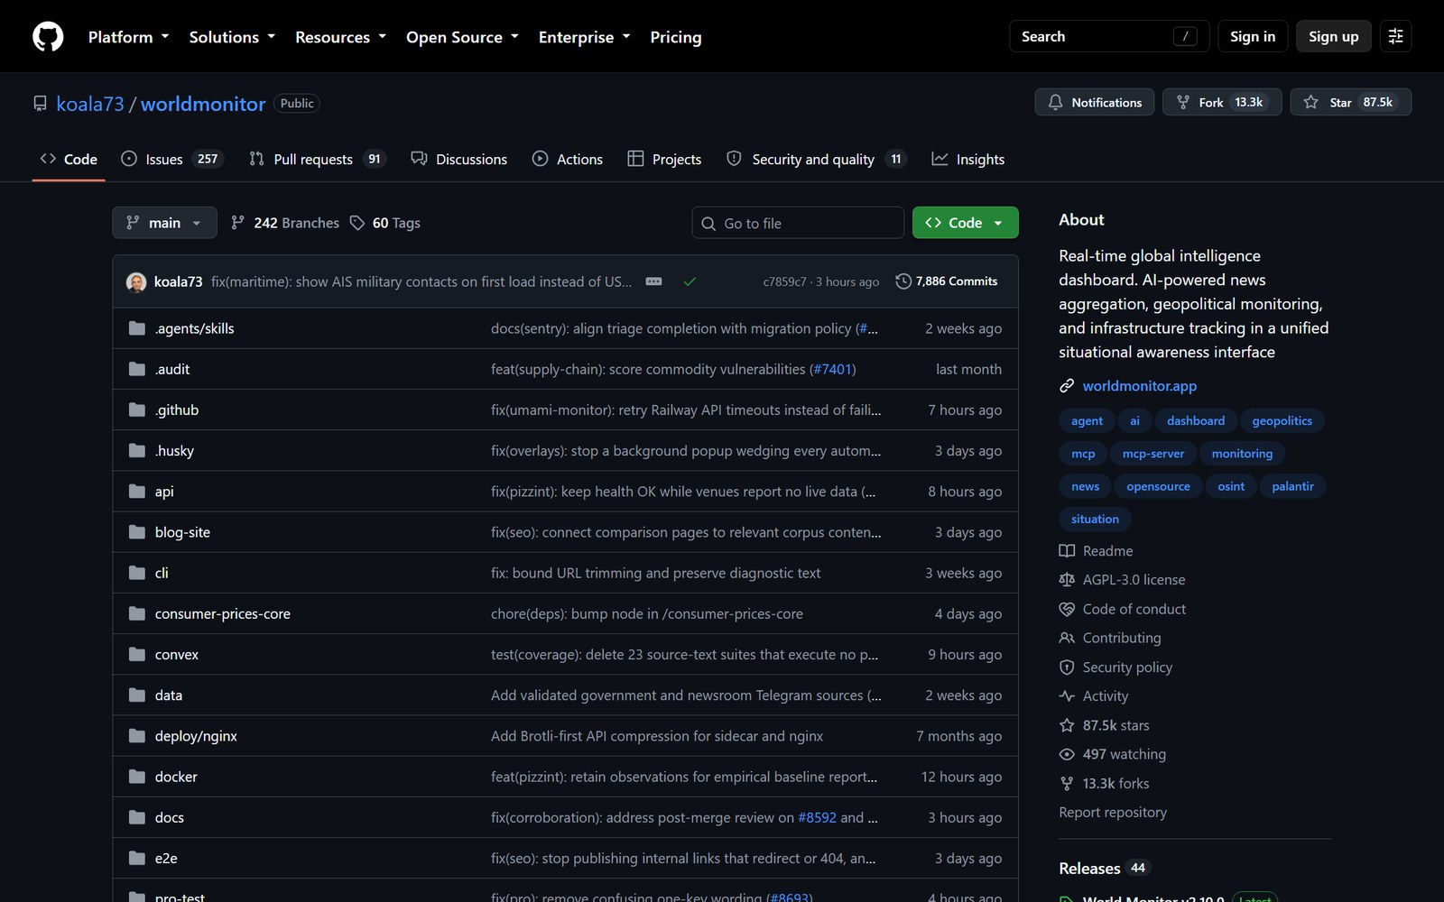Open the osint topic tag
This screenshot has height=902, width=1444.
coord(1230,486)
